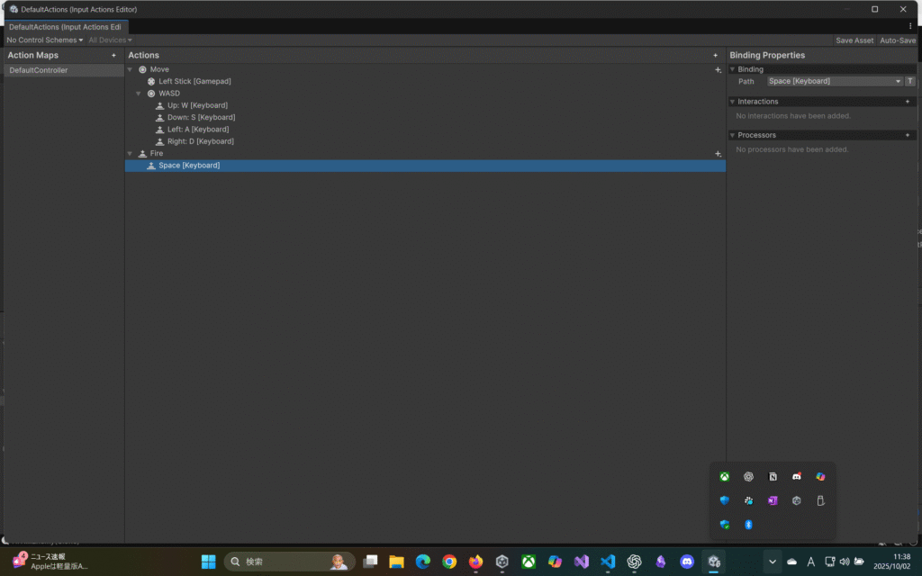
Task: Select the DefaultController action map
Action: pos(39,70)
